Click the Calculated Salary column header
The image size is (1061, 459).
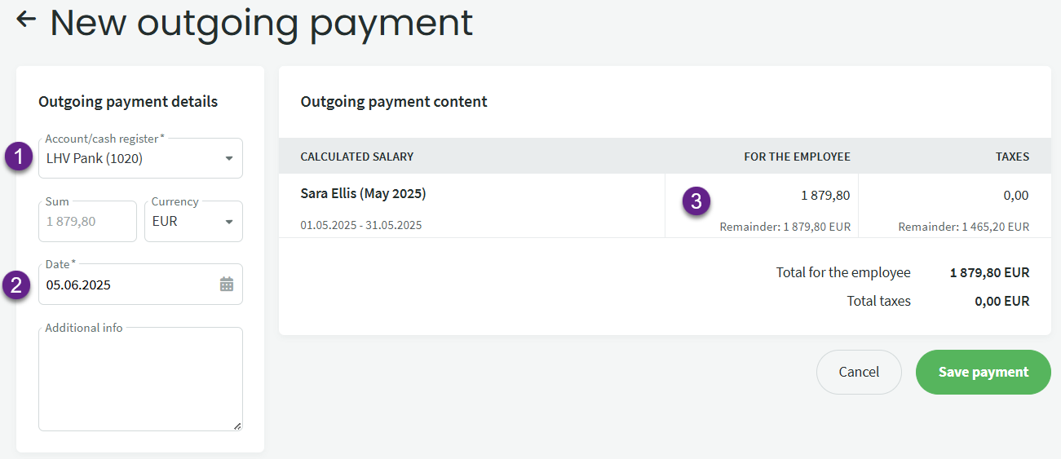(x=356, y=157)
